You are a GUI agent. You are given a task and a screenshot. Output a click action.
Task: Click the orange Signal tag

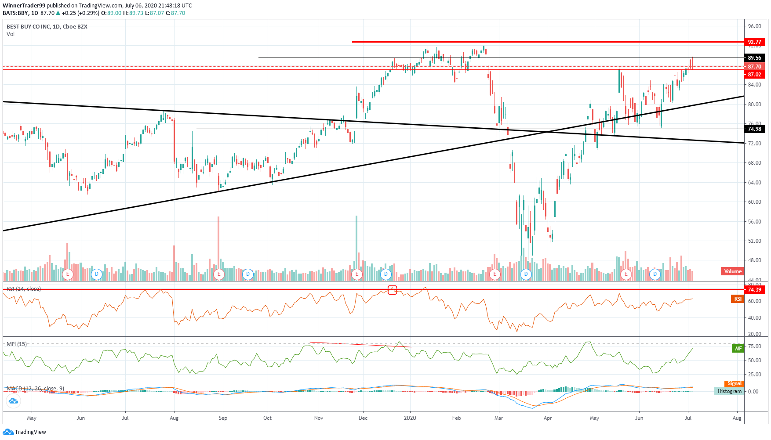(x=734, y=384)
